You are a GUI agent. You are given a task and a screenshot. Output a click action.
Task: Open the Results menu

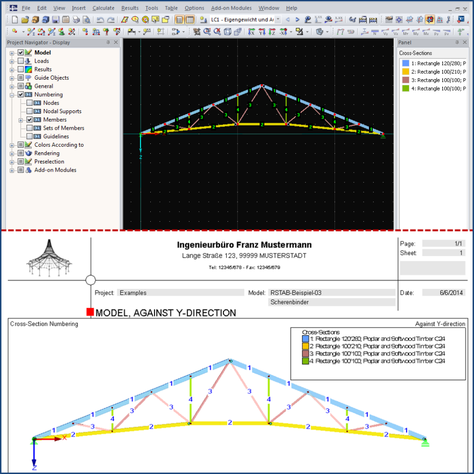click(130, 8)
